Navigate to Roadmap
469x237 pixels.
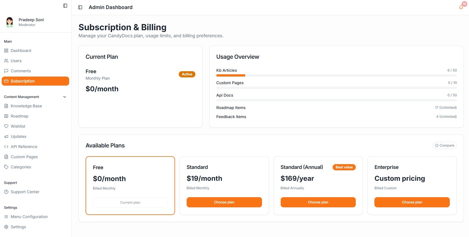19,116
